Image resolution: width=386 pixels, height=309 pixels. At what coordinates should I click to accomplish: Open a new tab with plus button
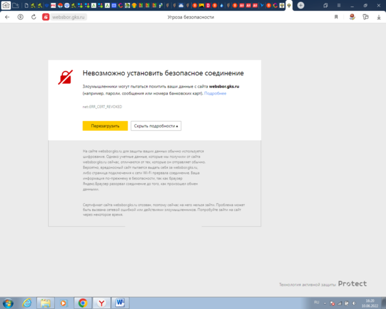[x=300, y=5]
